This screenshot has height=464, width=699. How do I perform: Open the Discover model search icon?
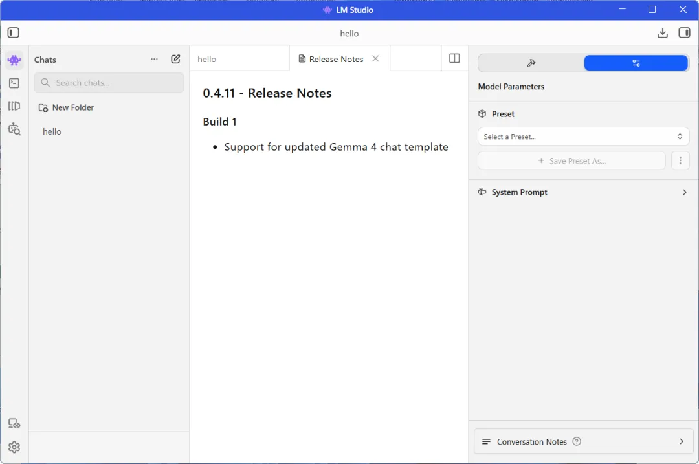coord(14,129)
